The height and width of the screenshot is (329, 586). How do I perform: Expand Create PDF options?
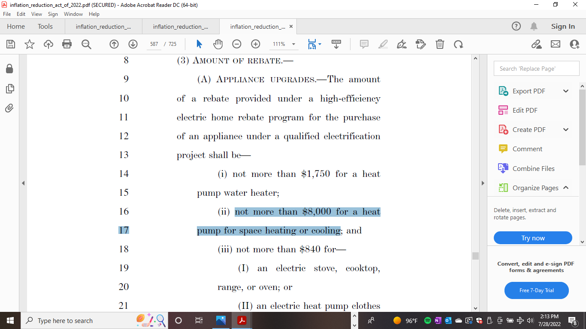pos(565,129)
